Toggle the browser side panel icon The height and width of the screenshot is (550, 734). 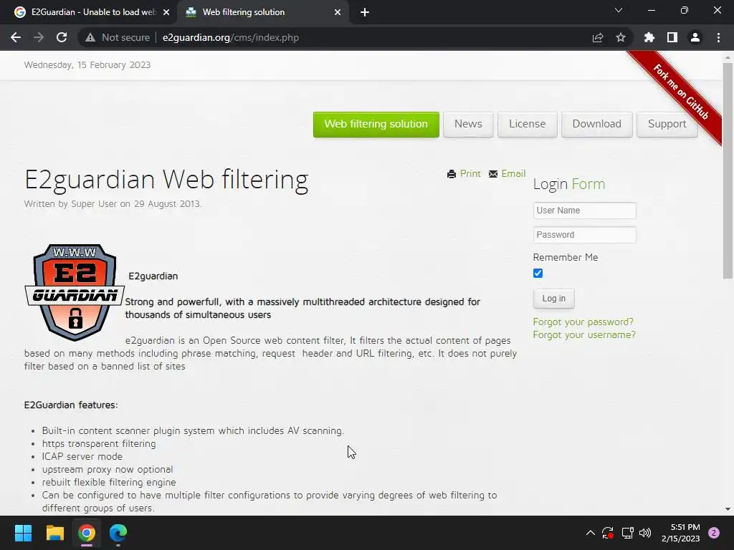[672, 37]
